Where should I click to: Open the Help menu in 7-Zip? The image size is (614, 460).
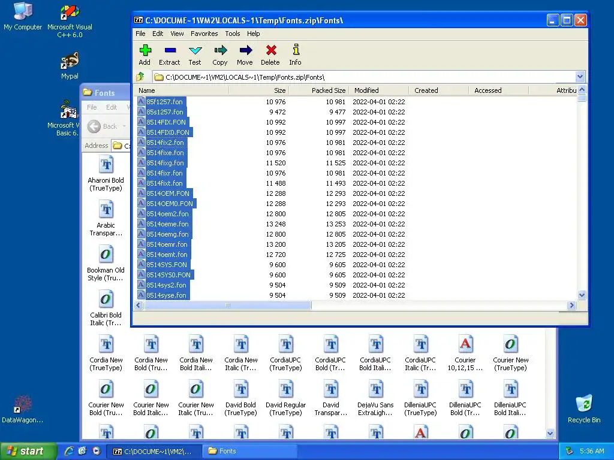pos(254,34)
